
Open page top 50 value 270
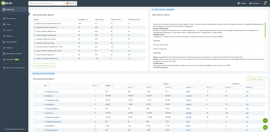pos(247,92)
